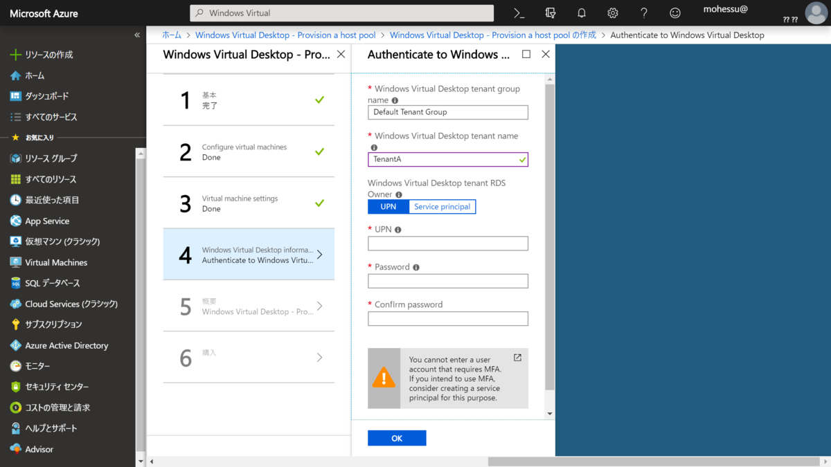
Task: Open Advisor in the sidebar
Action: (32, 449)
